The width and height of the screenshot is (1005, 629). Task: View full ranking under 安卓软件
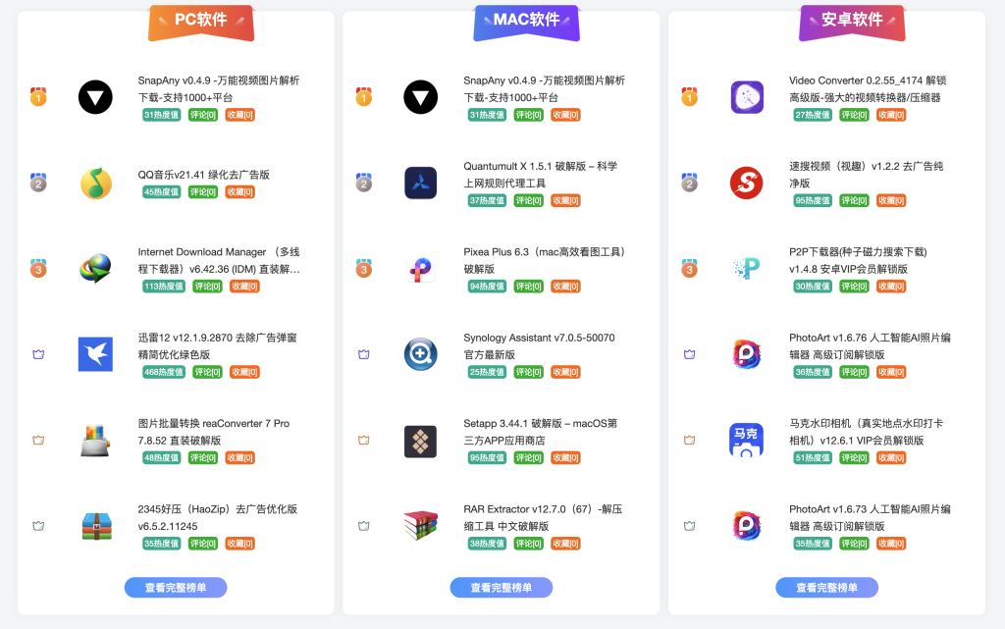[826, 588]
